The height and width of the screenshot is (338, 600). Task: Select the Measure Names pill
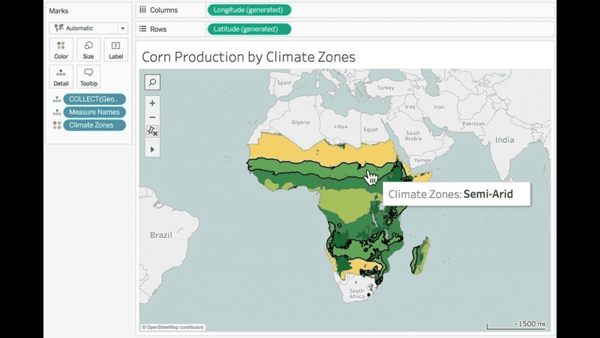pyautogui.click(x=94, y=112)
